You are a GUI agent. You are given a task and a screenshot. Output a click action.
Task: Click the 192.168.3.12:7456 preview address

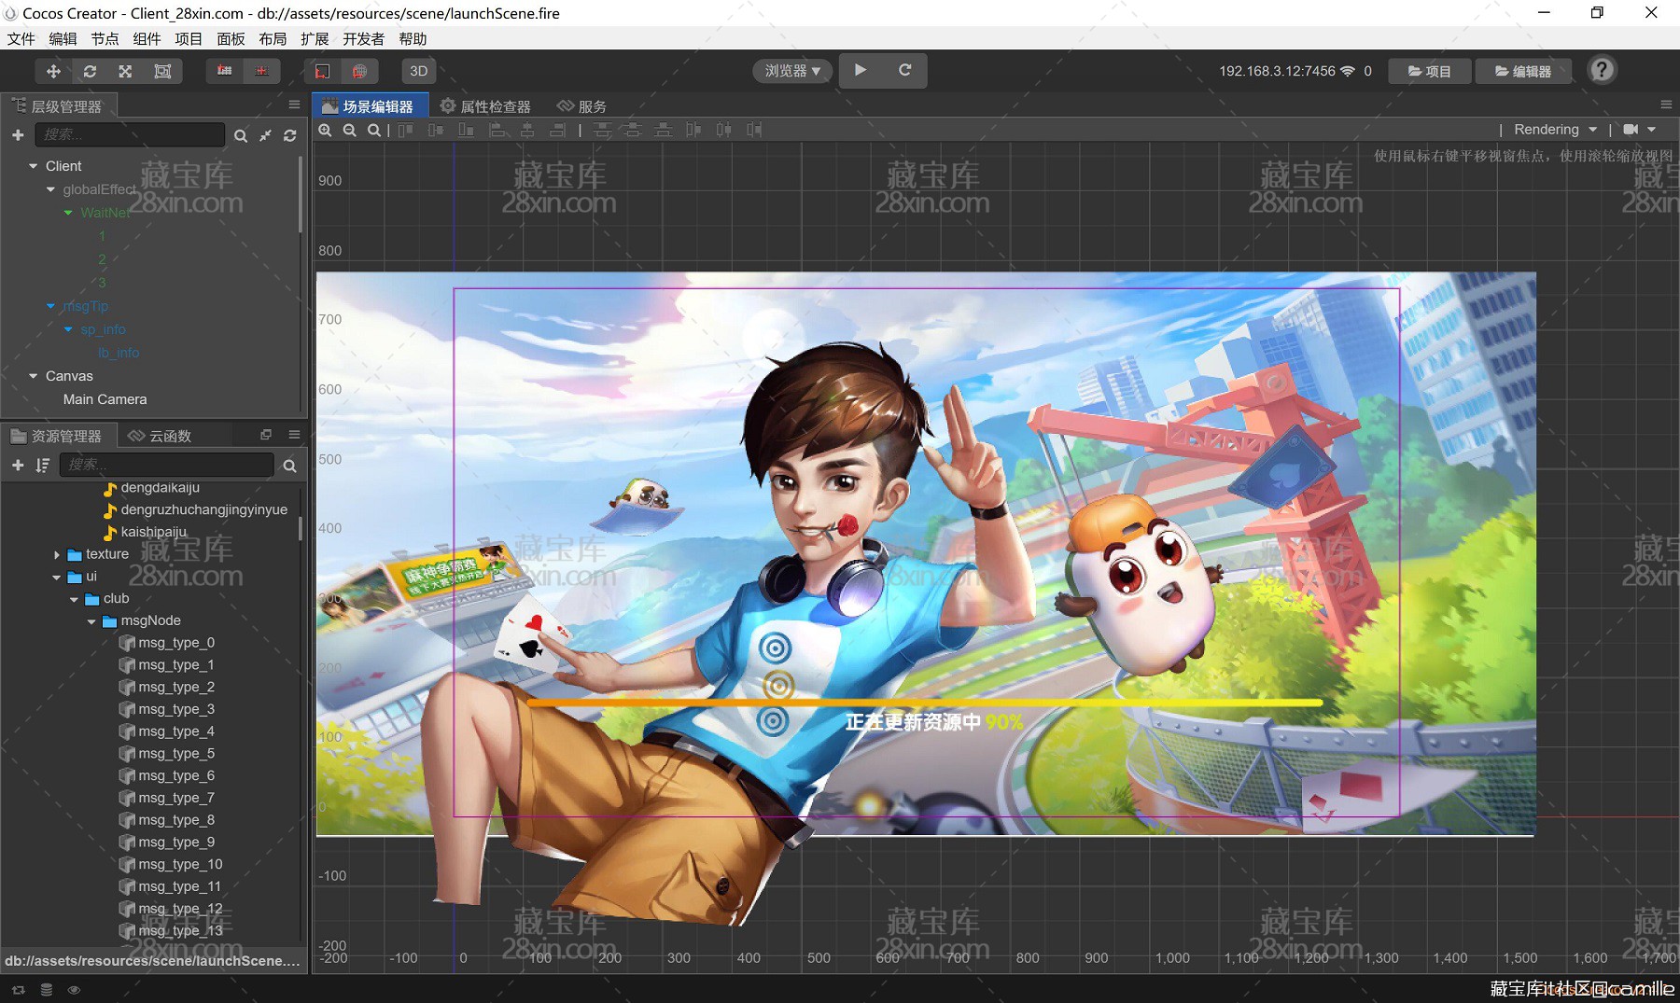(1277, 71)
